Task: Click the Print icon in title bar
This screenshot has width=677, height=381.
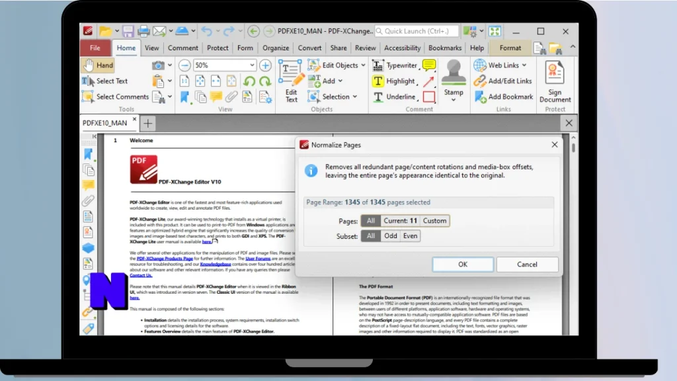Action: coord(143,31)
